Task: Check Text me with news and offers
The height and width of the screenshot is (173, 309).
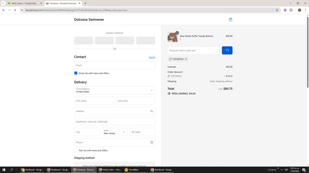Action: click(x=76, y=150)
